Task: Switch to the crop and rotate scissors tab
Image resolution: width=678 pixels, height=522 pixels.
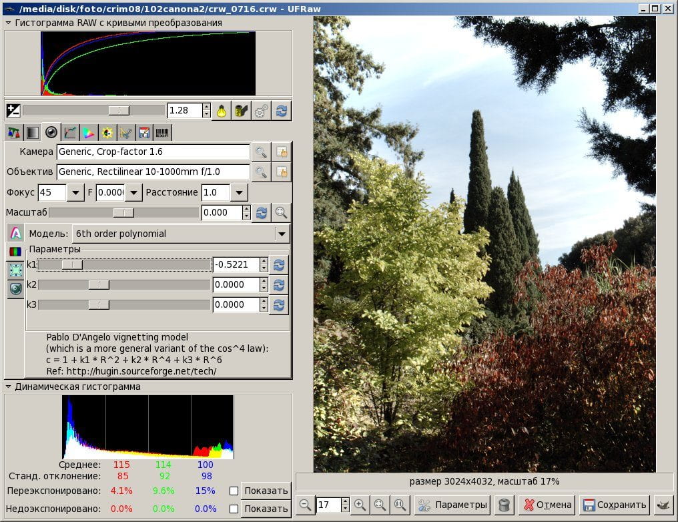Action: tap(125, 133)
